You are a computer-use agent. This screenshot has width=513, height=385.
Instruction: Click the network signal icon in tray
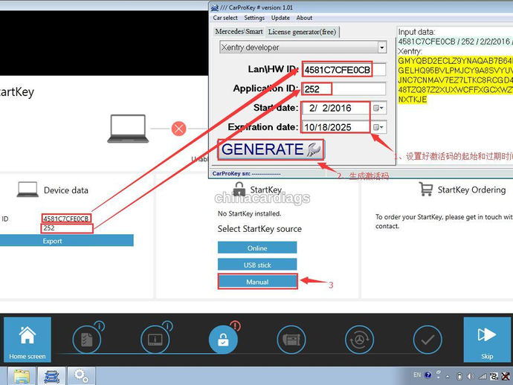483,376
